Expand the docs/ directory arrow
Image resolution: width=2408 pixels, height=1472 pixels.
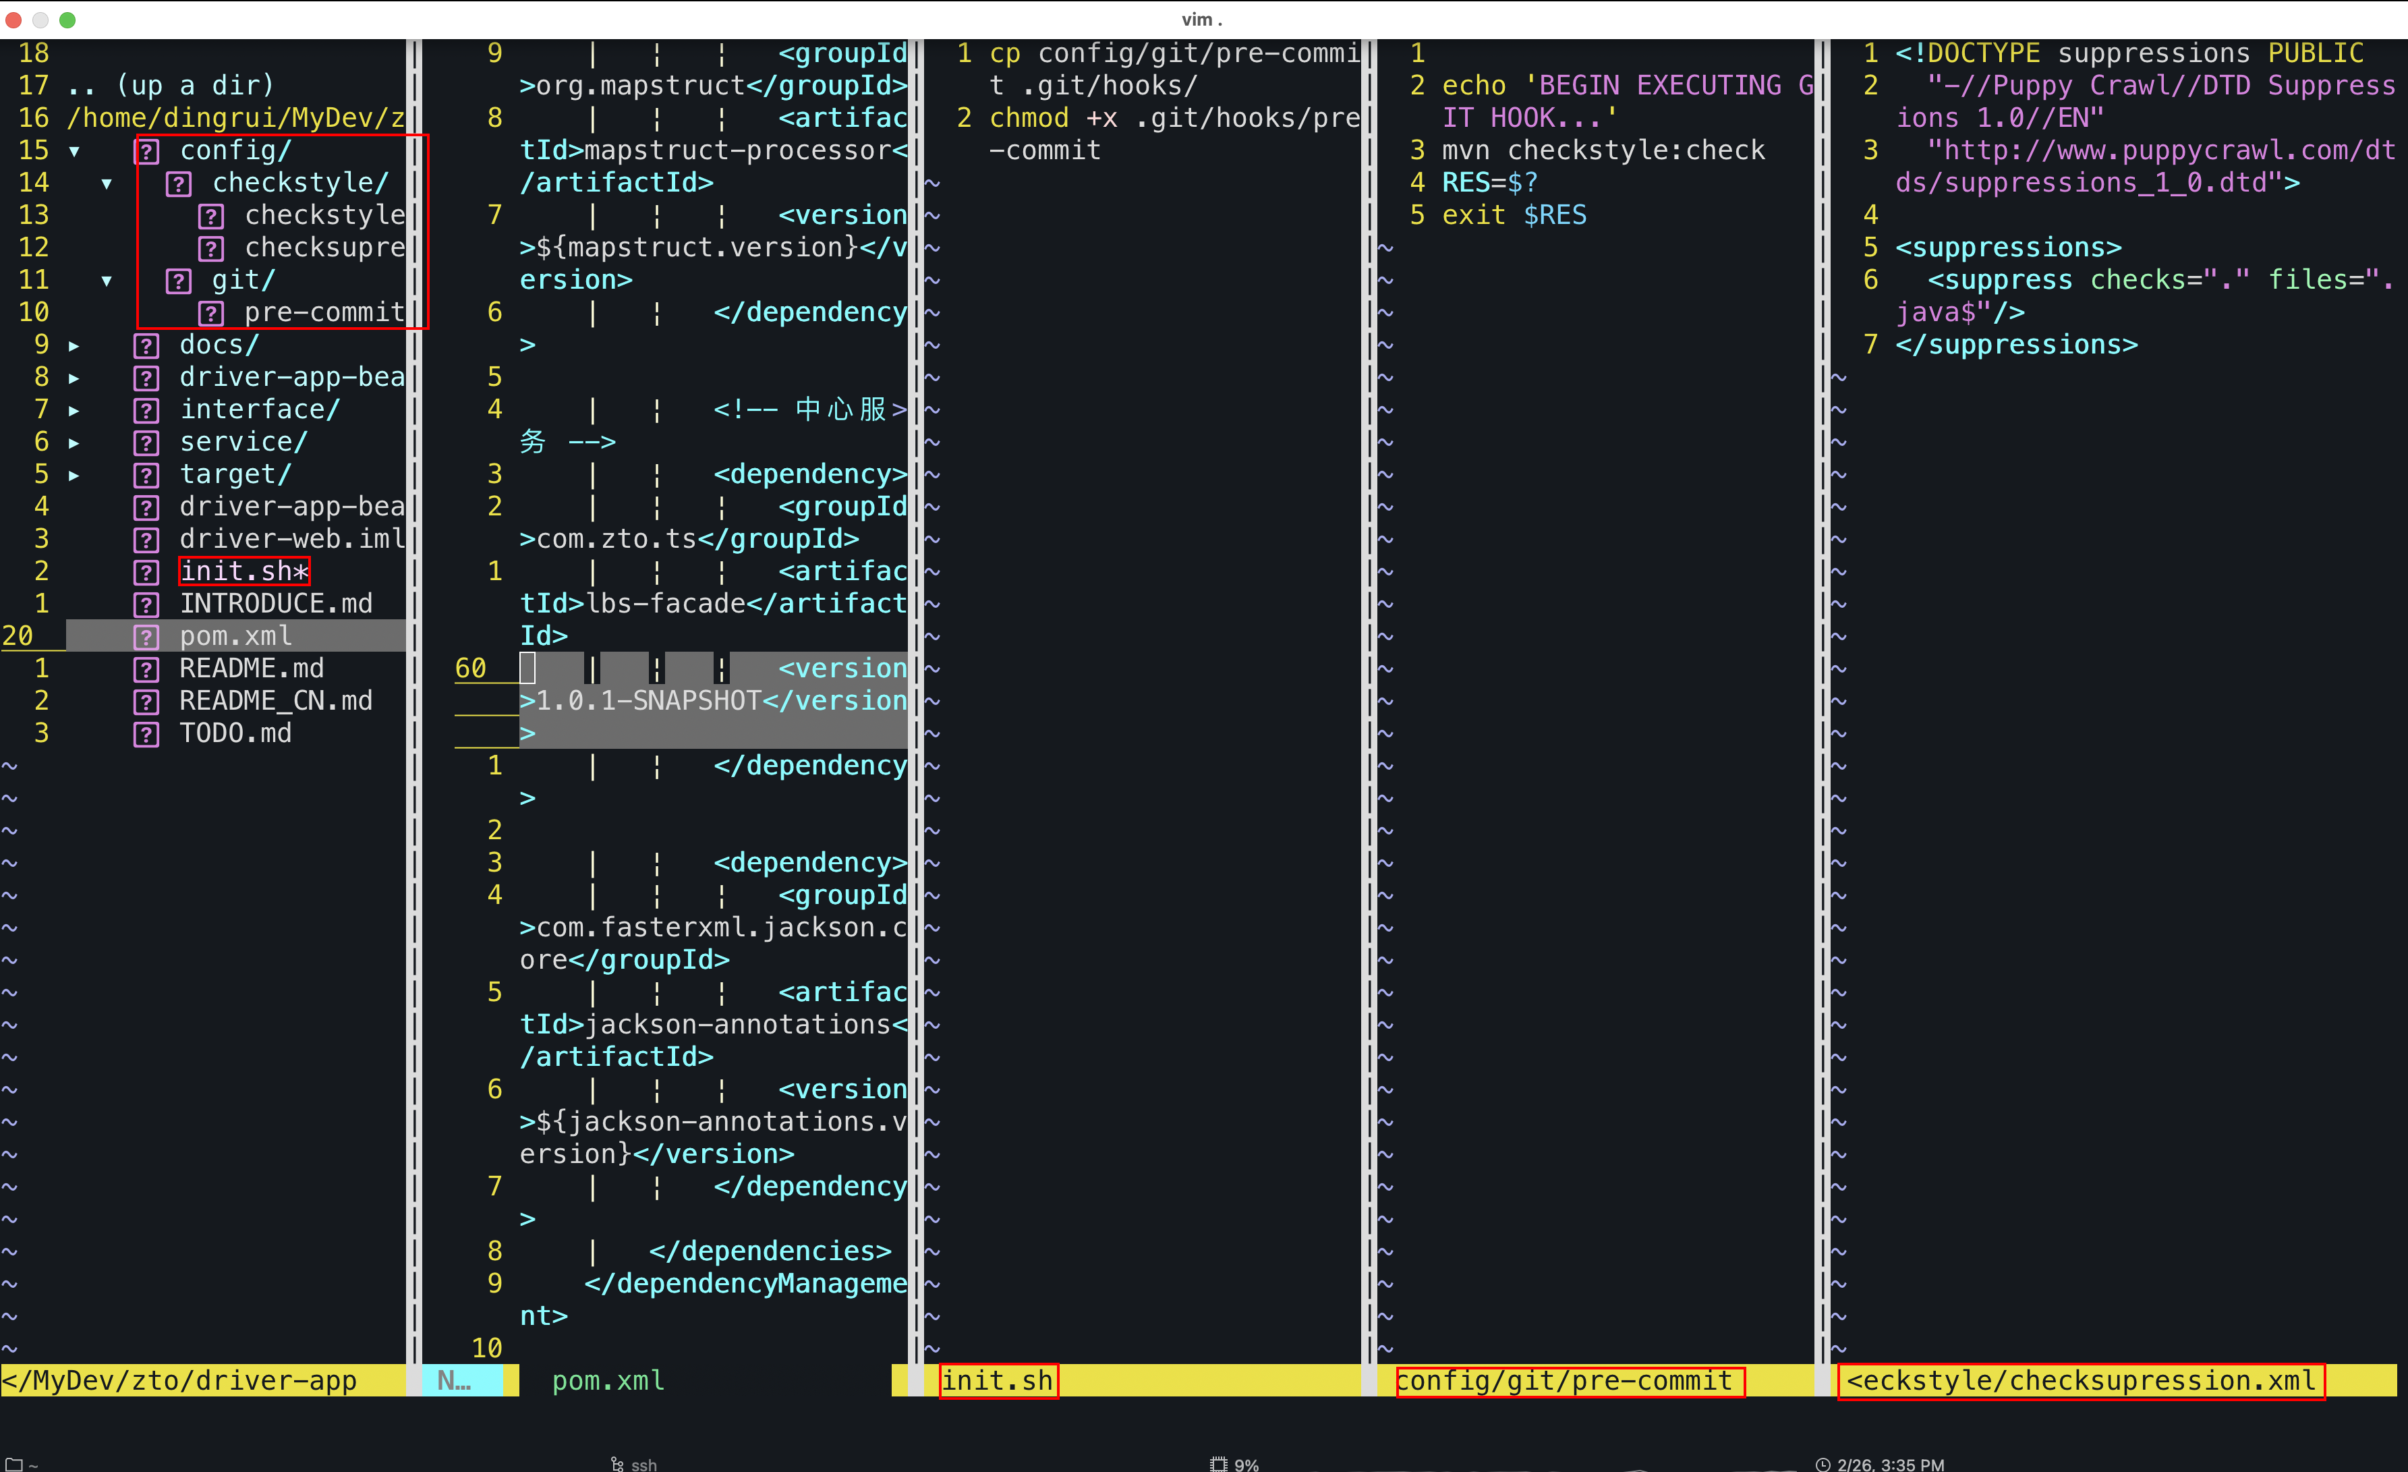point(74,346)
